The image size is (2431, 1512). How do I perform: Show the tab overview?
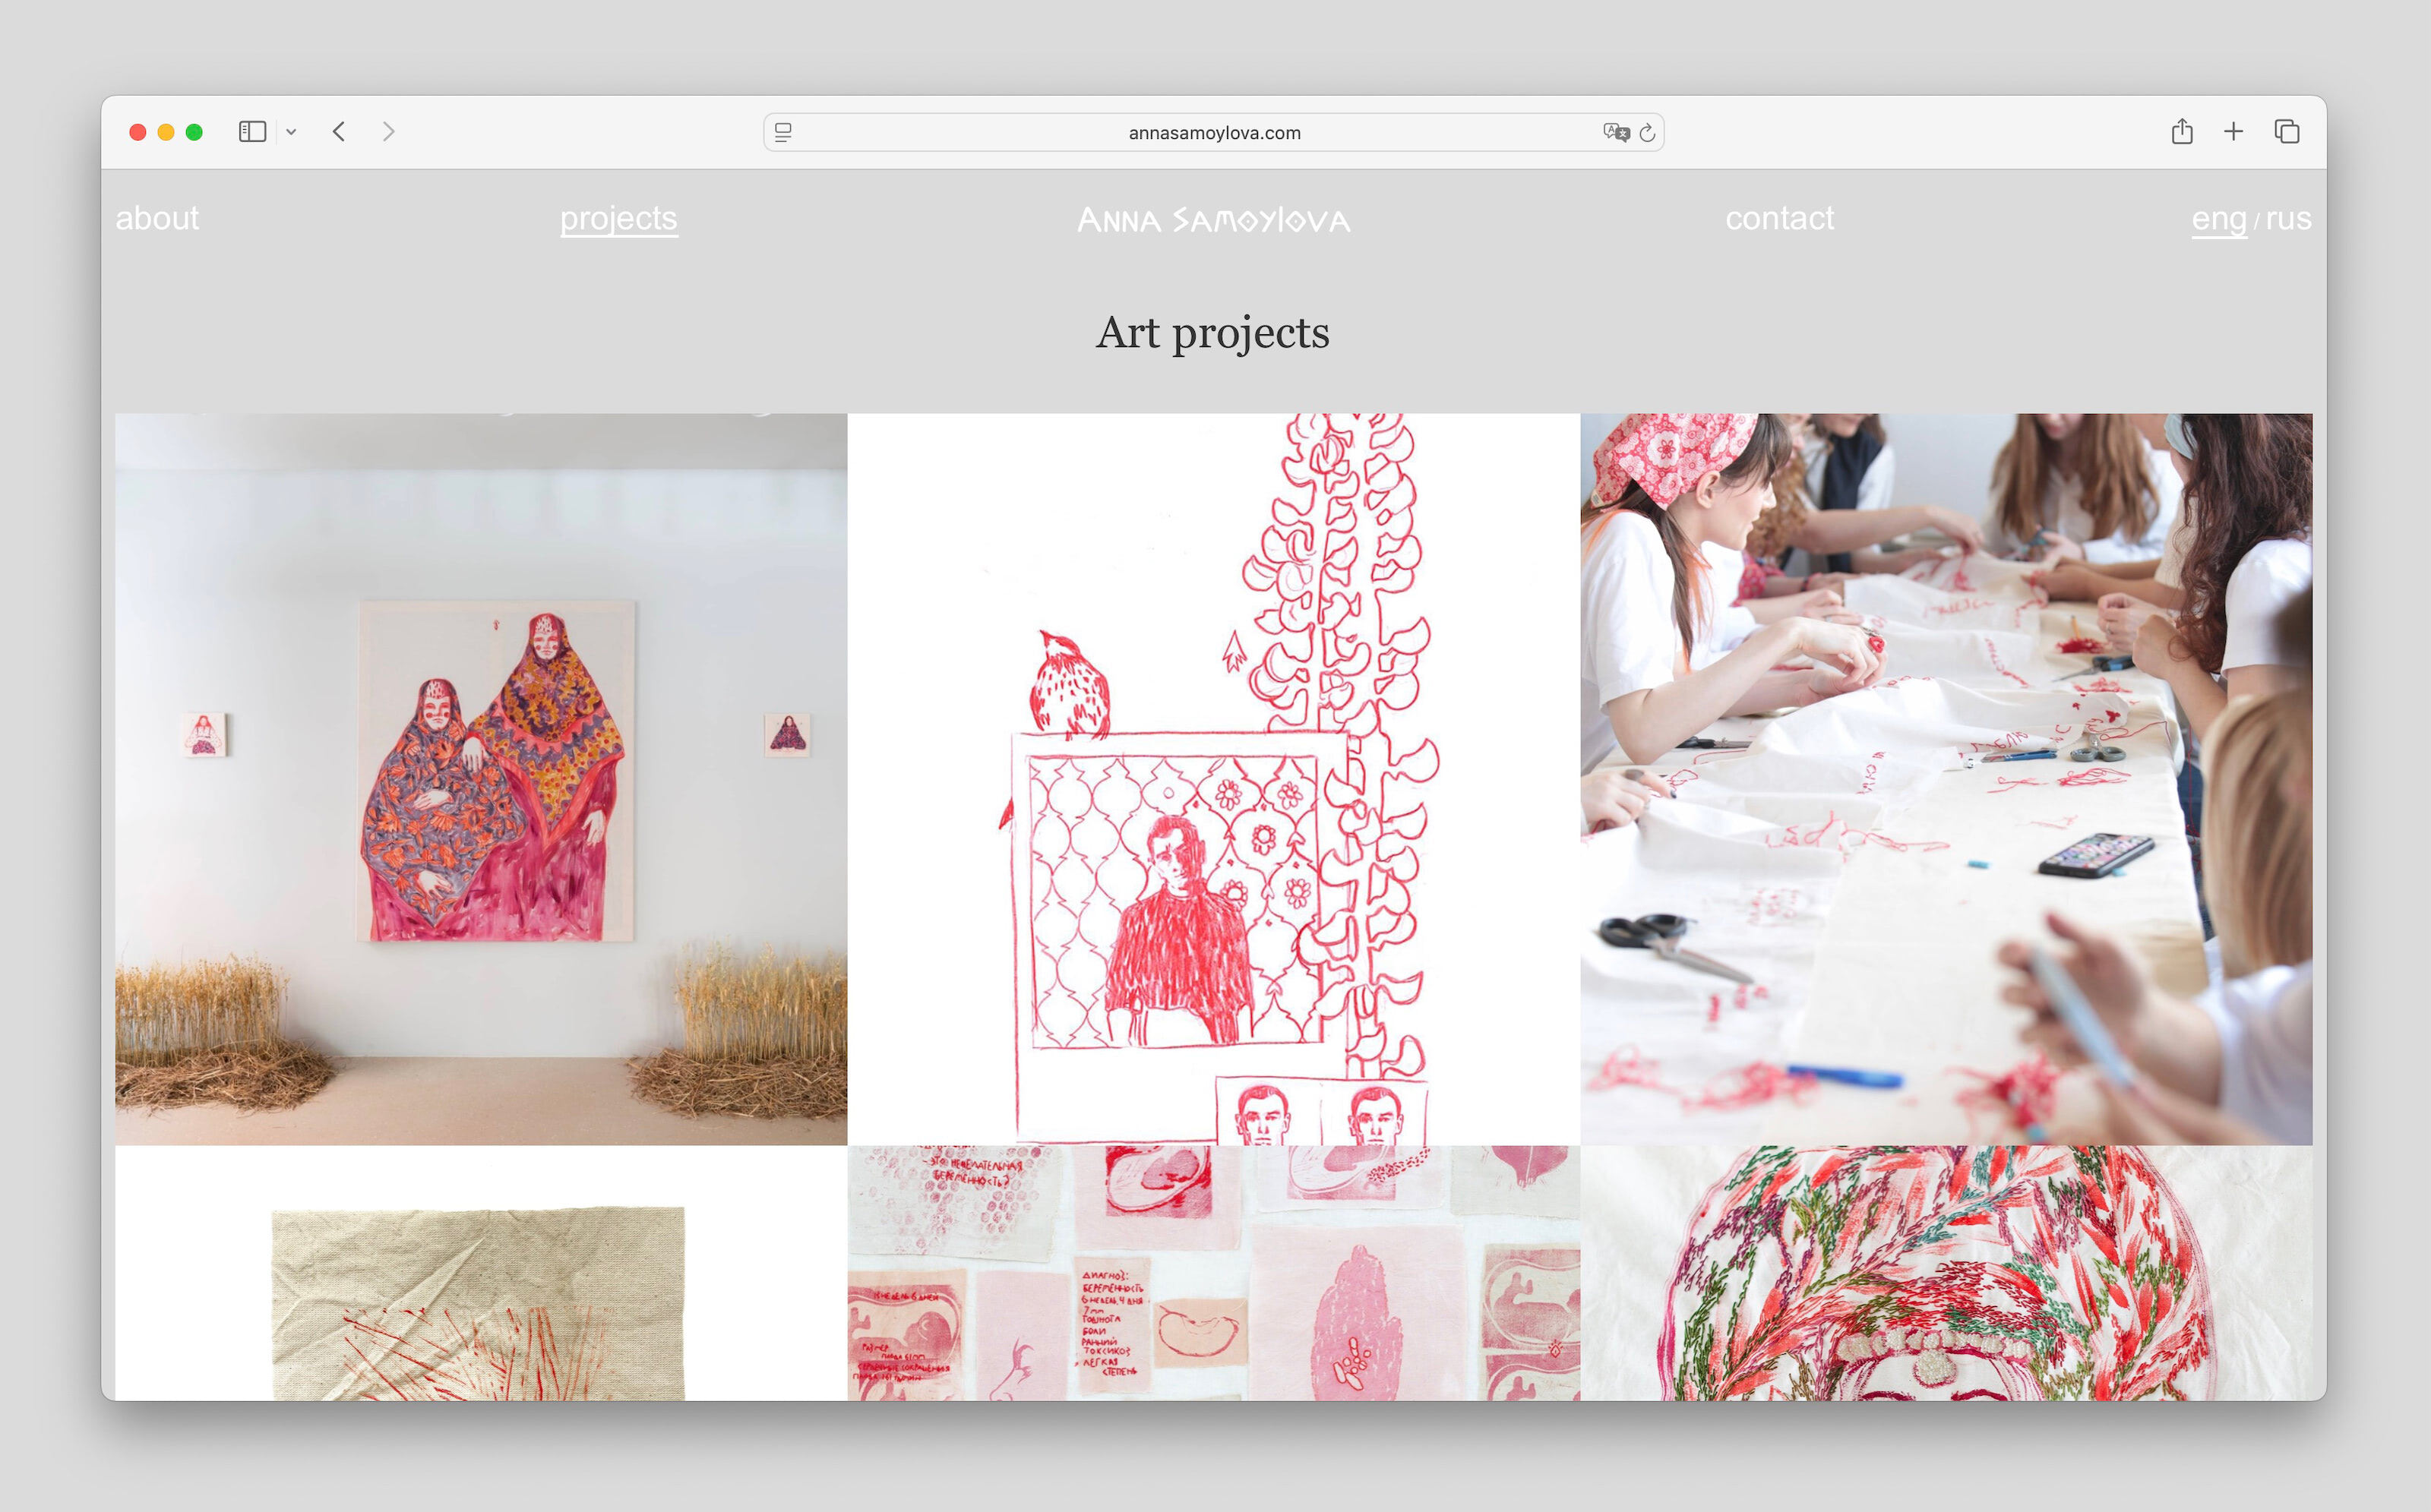pos(2287,132)
